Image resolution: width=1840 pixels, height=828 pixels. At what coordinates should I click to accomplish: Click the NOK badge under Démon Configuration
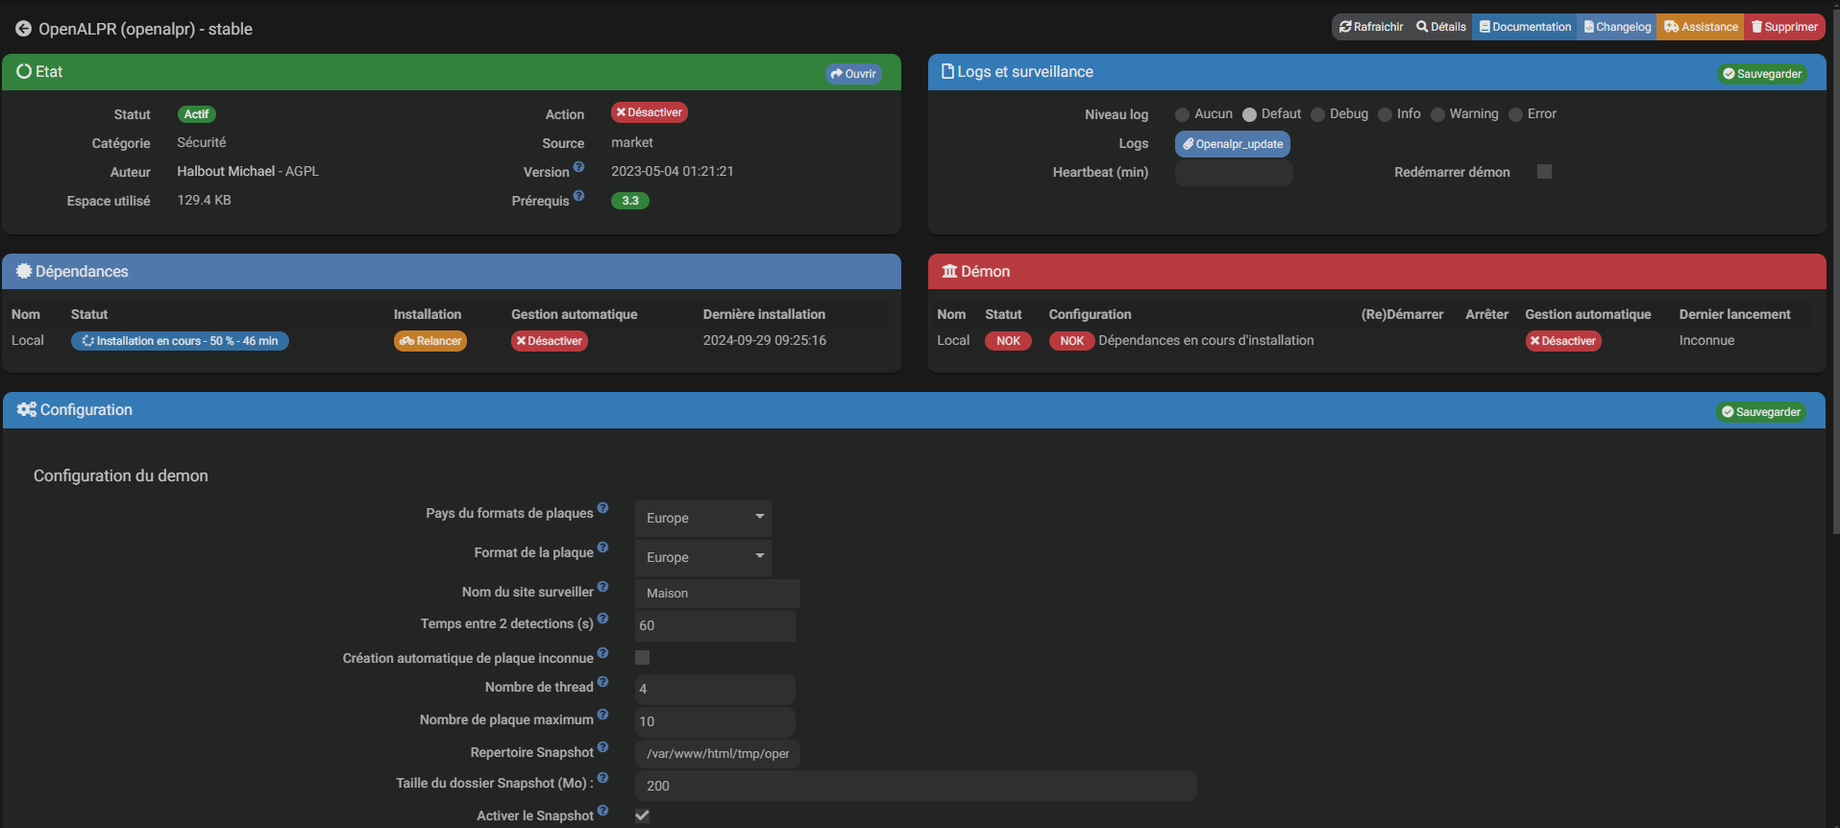click(1071, 341)
